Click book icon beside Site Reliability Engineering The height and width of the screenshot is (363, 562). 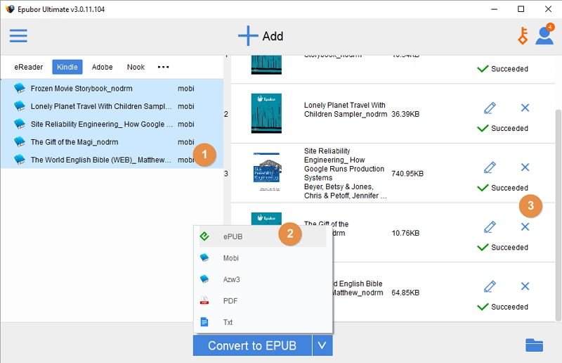[20, 124]
